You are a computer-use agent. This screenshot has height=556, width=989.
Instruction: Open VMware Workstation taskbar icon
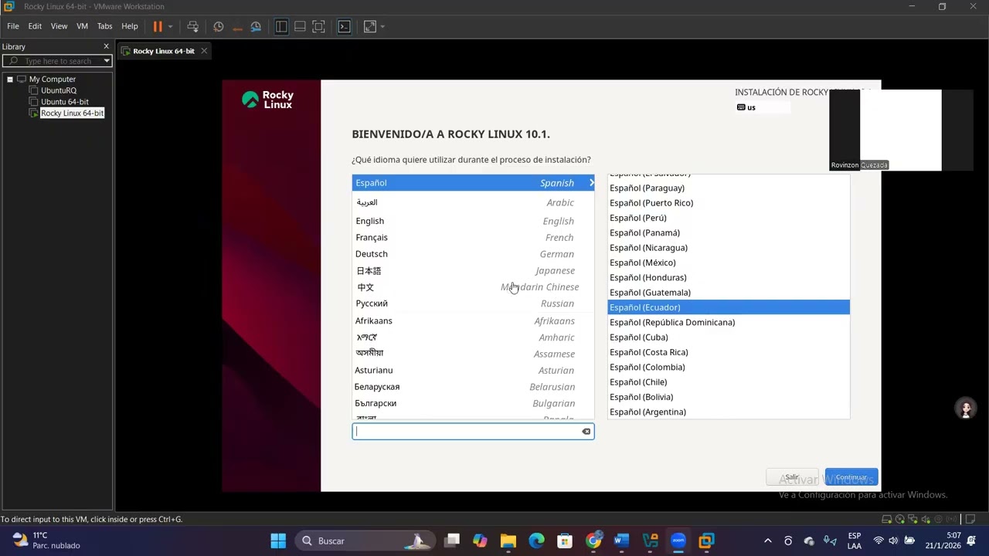pos(706,541)
